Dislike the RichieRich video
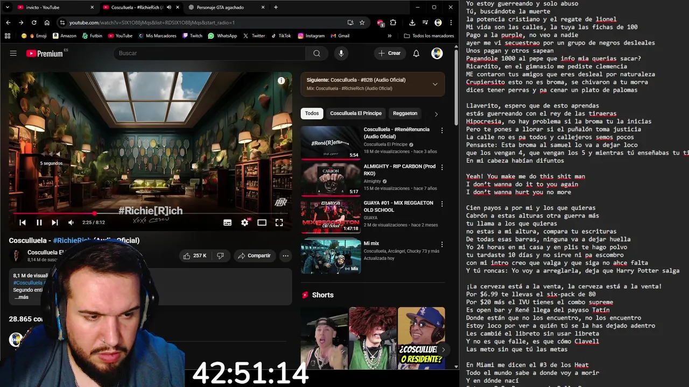 (220, 256)
